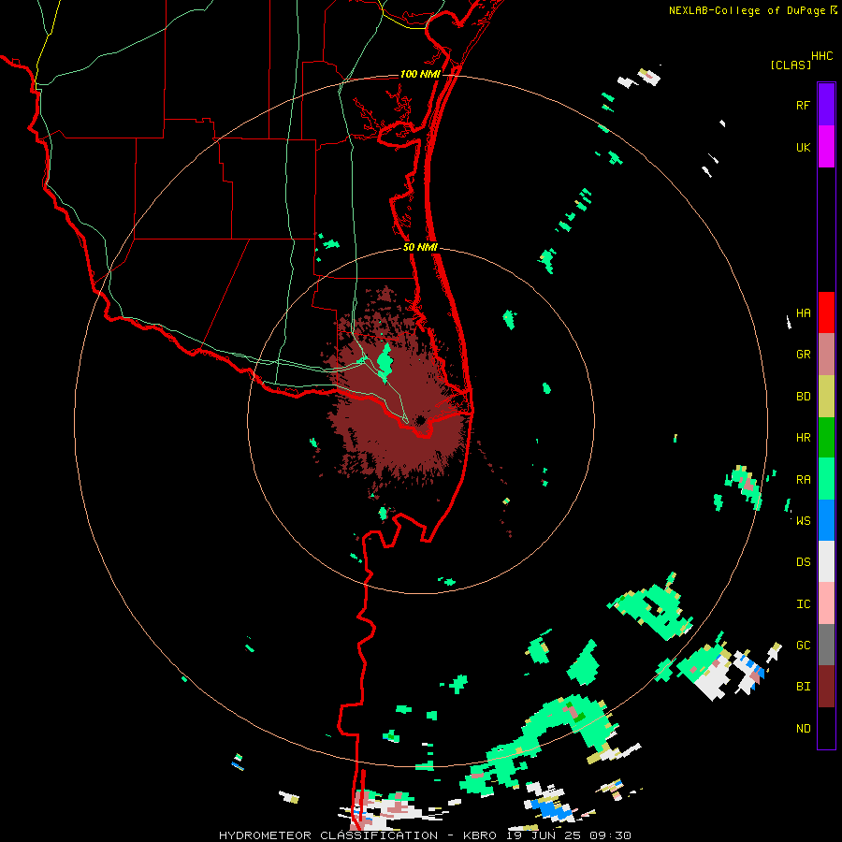Click the magenta UK legend swatch
The image size is (842, 842).
pyautogui.click(x=826, y=147)
